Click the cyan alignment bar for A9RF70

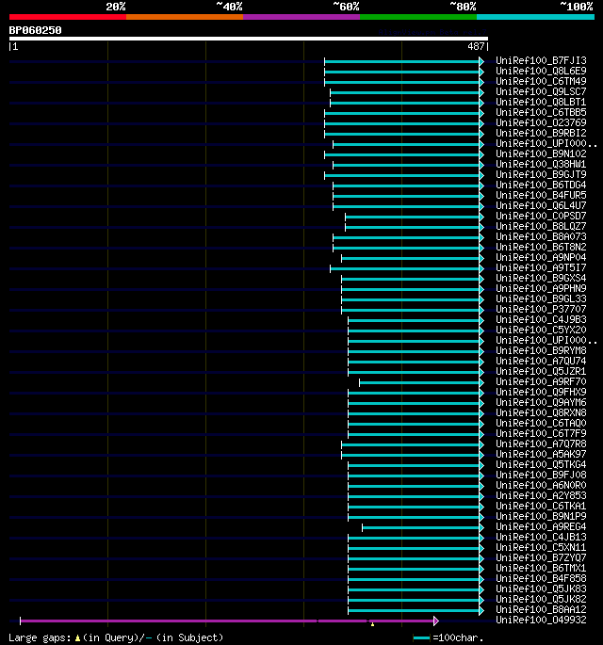tap(420, 382)
